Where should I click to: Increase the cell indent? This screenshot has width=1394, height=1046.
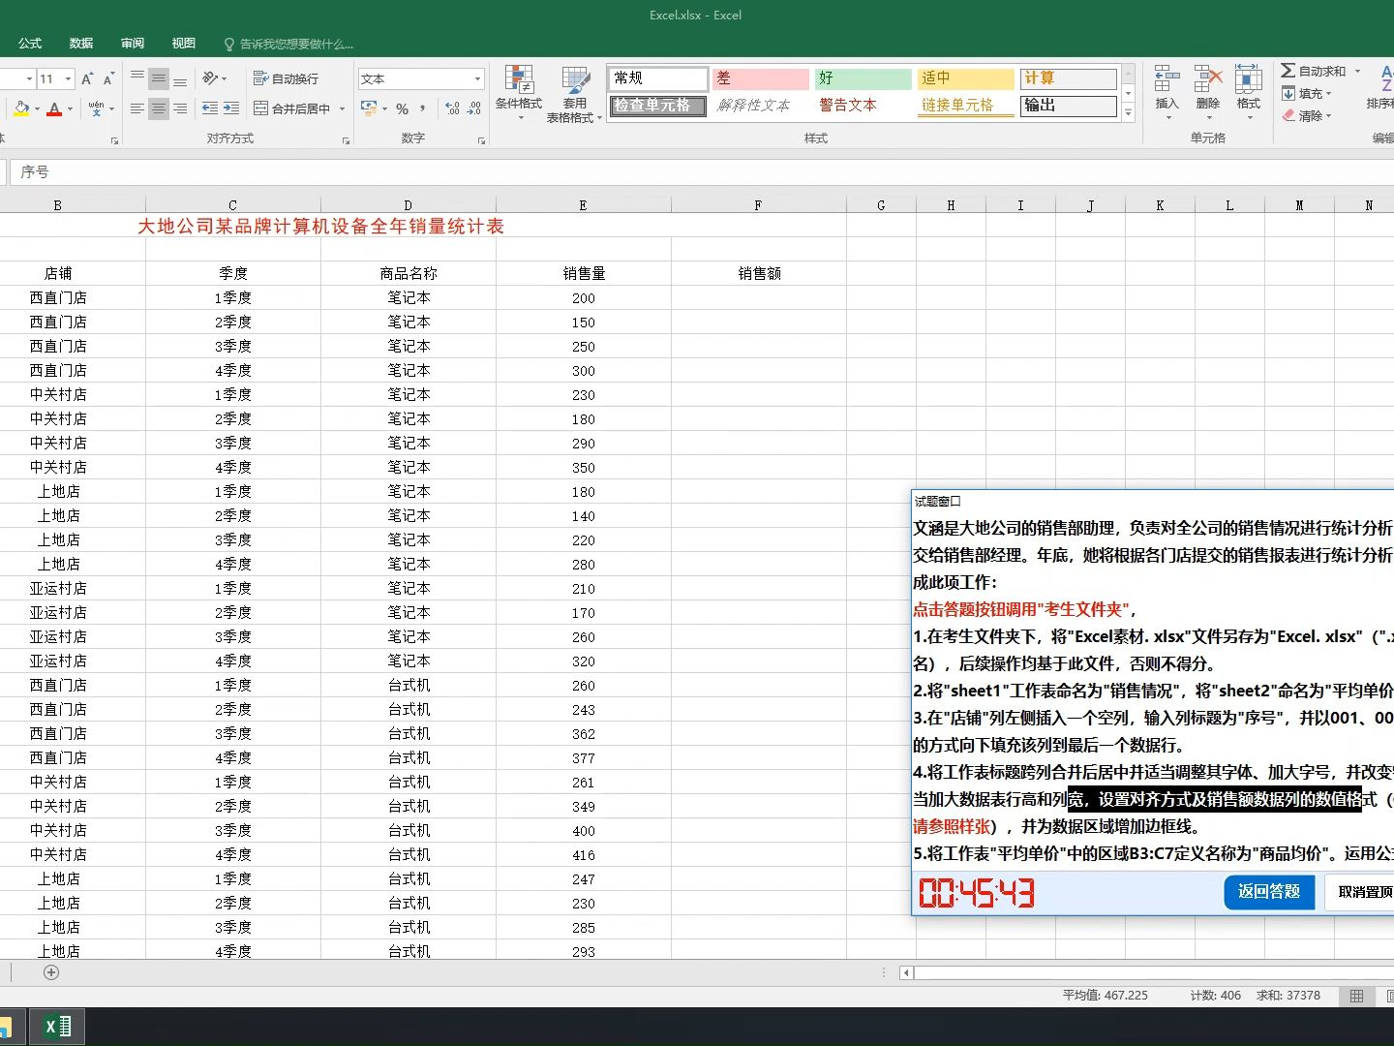click(231, 108)
